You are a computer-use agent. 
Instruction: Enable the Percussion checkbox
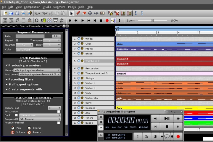click(x=59, y=112)
